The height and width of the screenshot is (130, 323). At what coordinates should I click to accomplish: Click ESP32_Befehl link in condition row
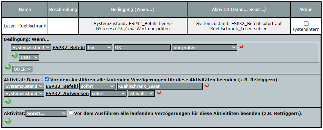69,48
